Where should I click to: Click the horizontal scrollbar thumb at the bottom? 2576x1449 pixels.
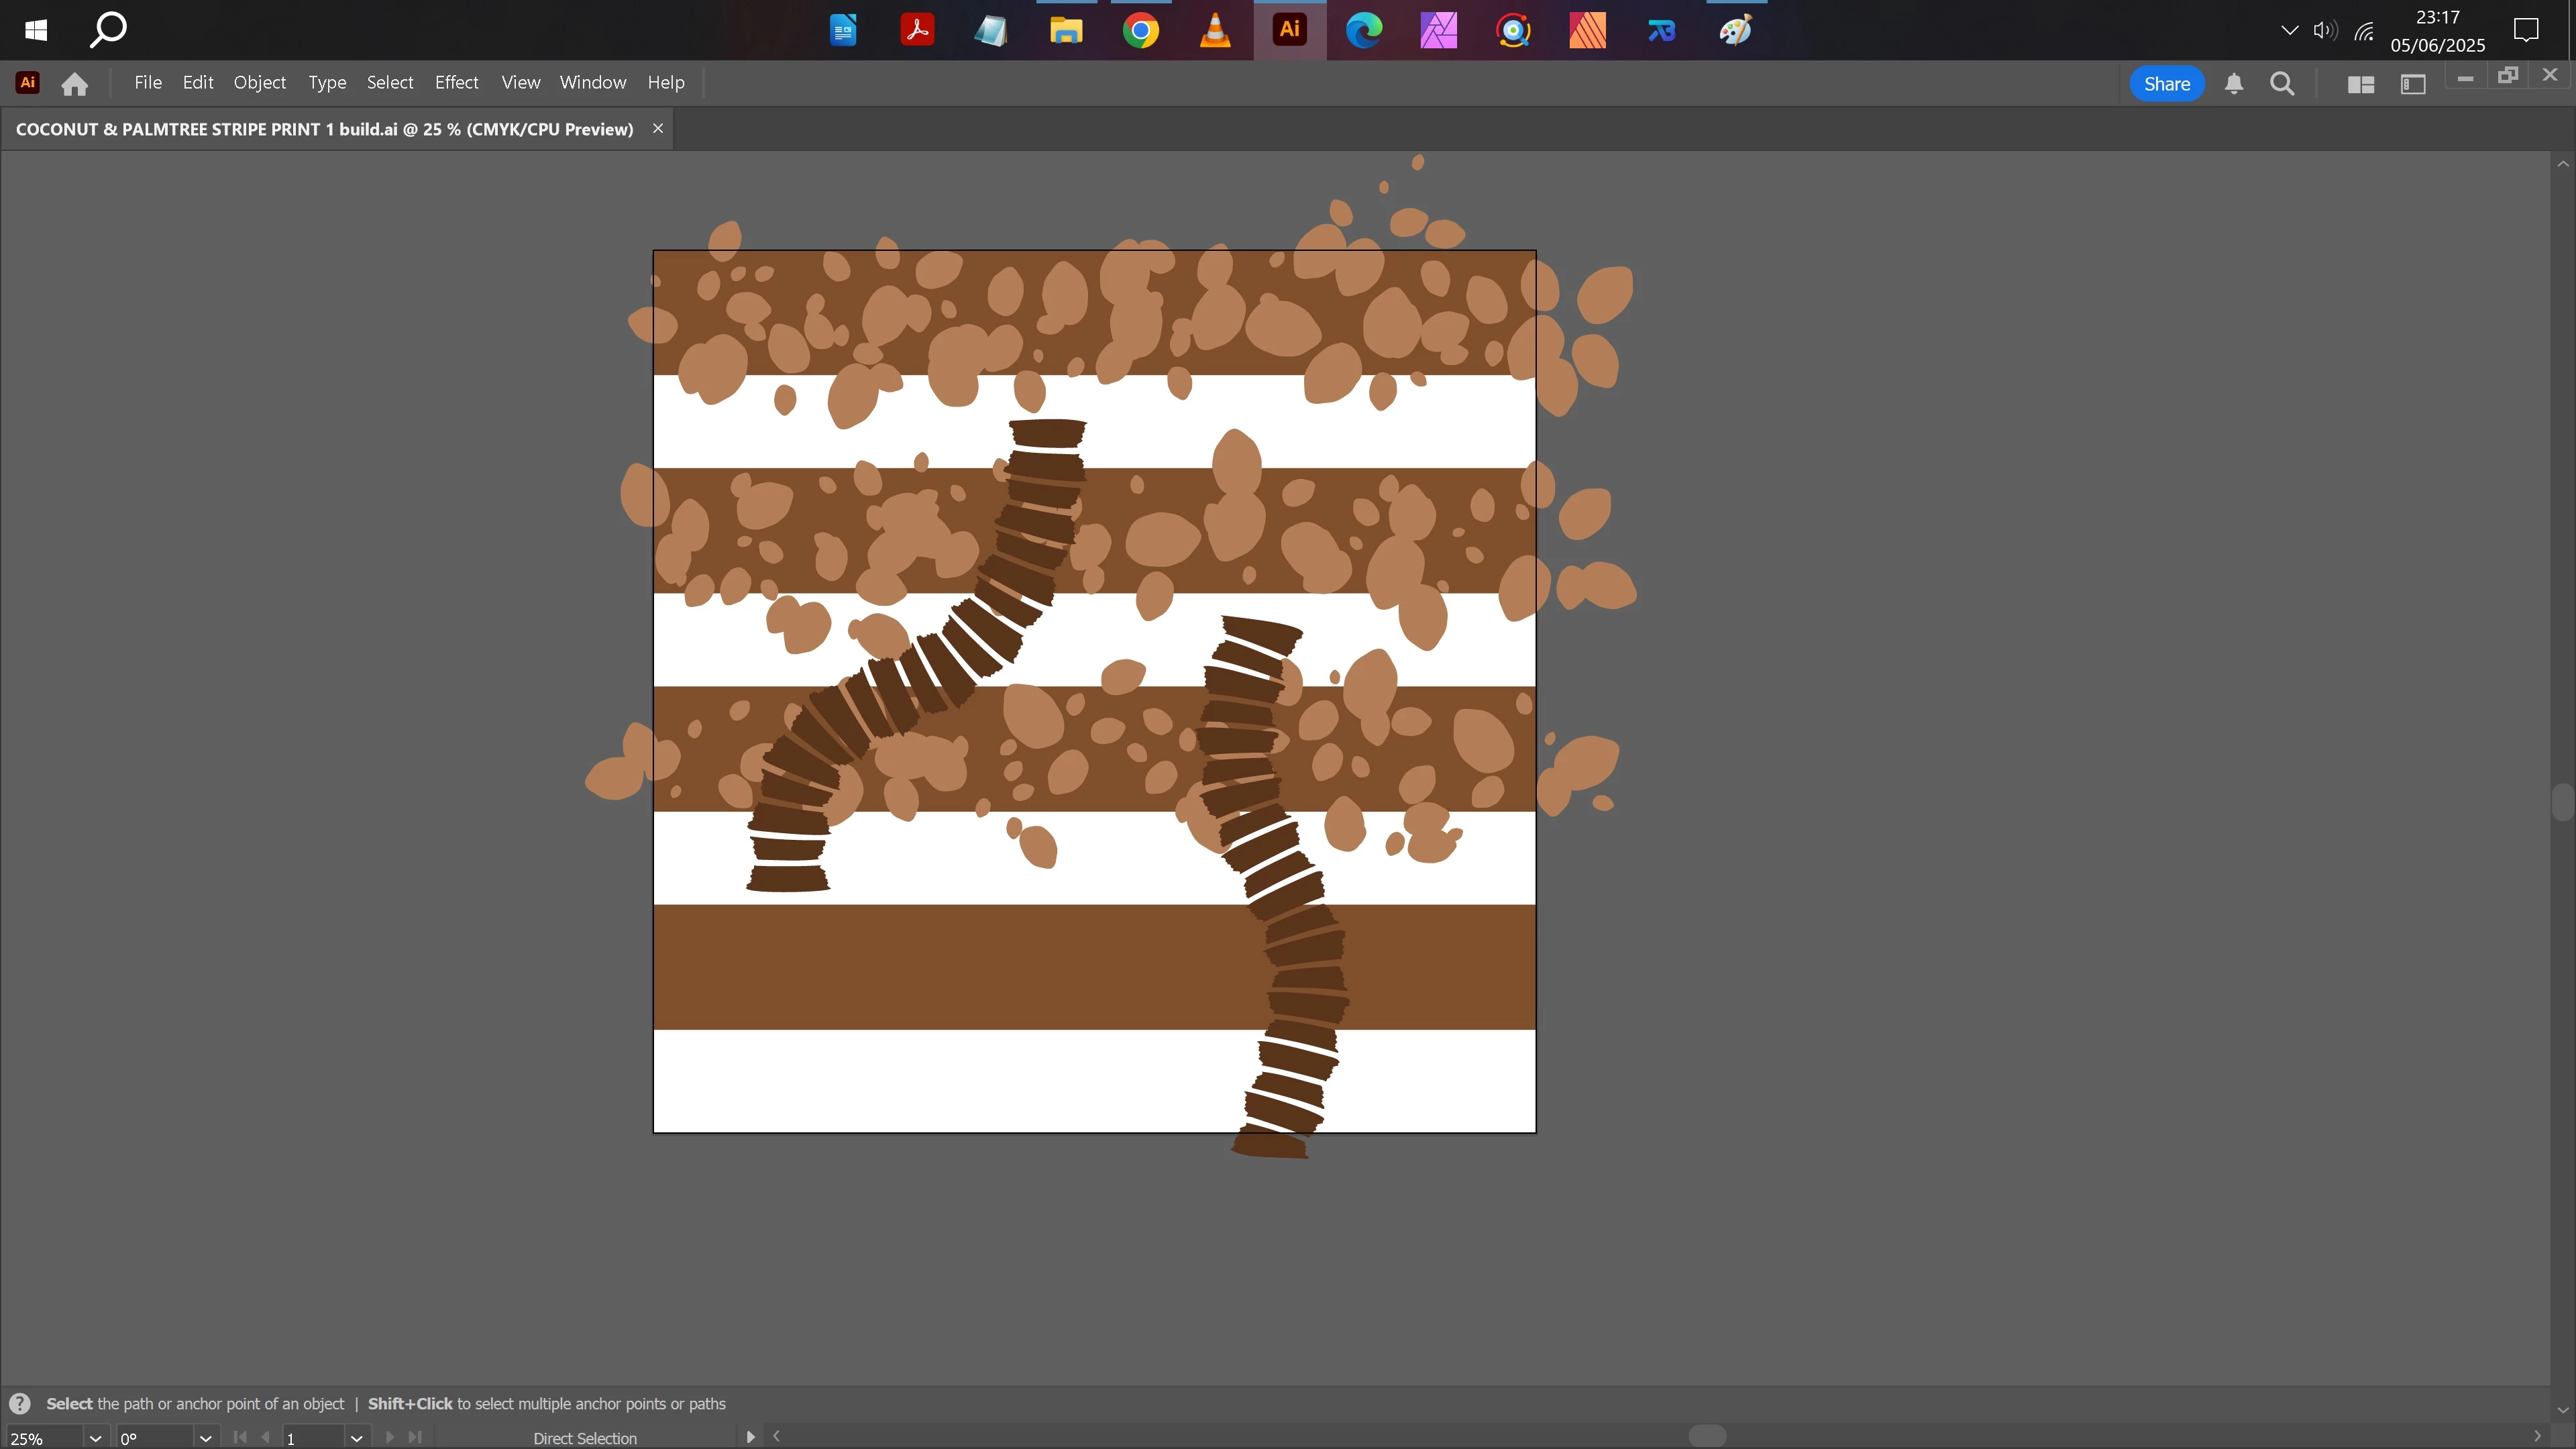point(1706,1436)
